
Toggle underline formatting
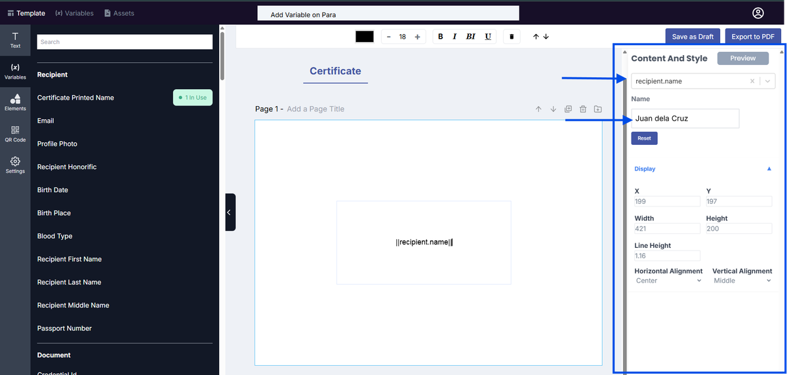(x=488, y=37)
